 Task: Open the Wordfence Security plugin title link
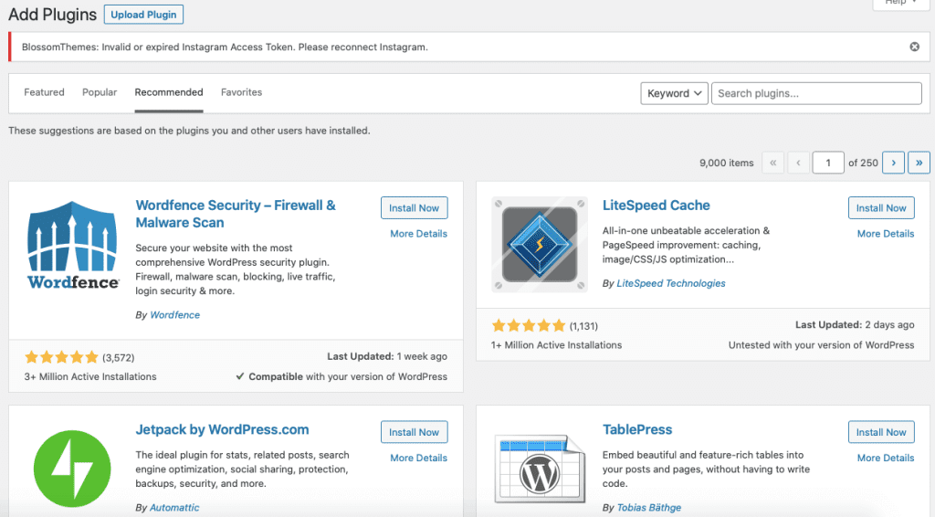coord(236,214)
